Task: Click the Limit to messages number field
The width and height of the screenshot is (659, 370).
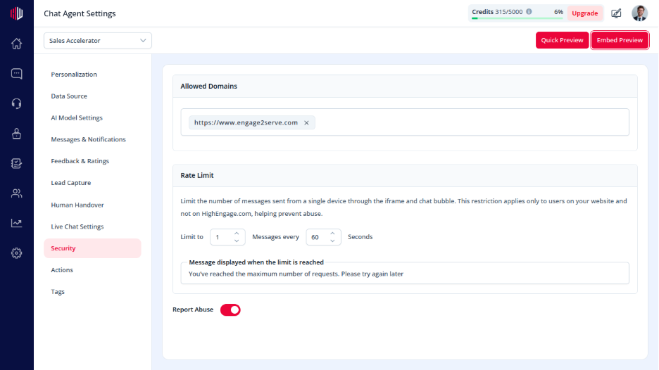Action: 227,237
